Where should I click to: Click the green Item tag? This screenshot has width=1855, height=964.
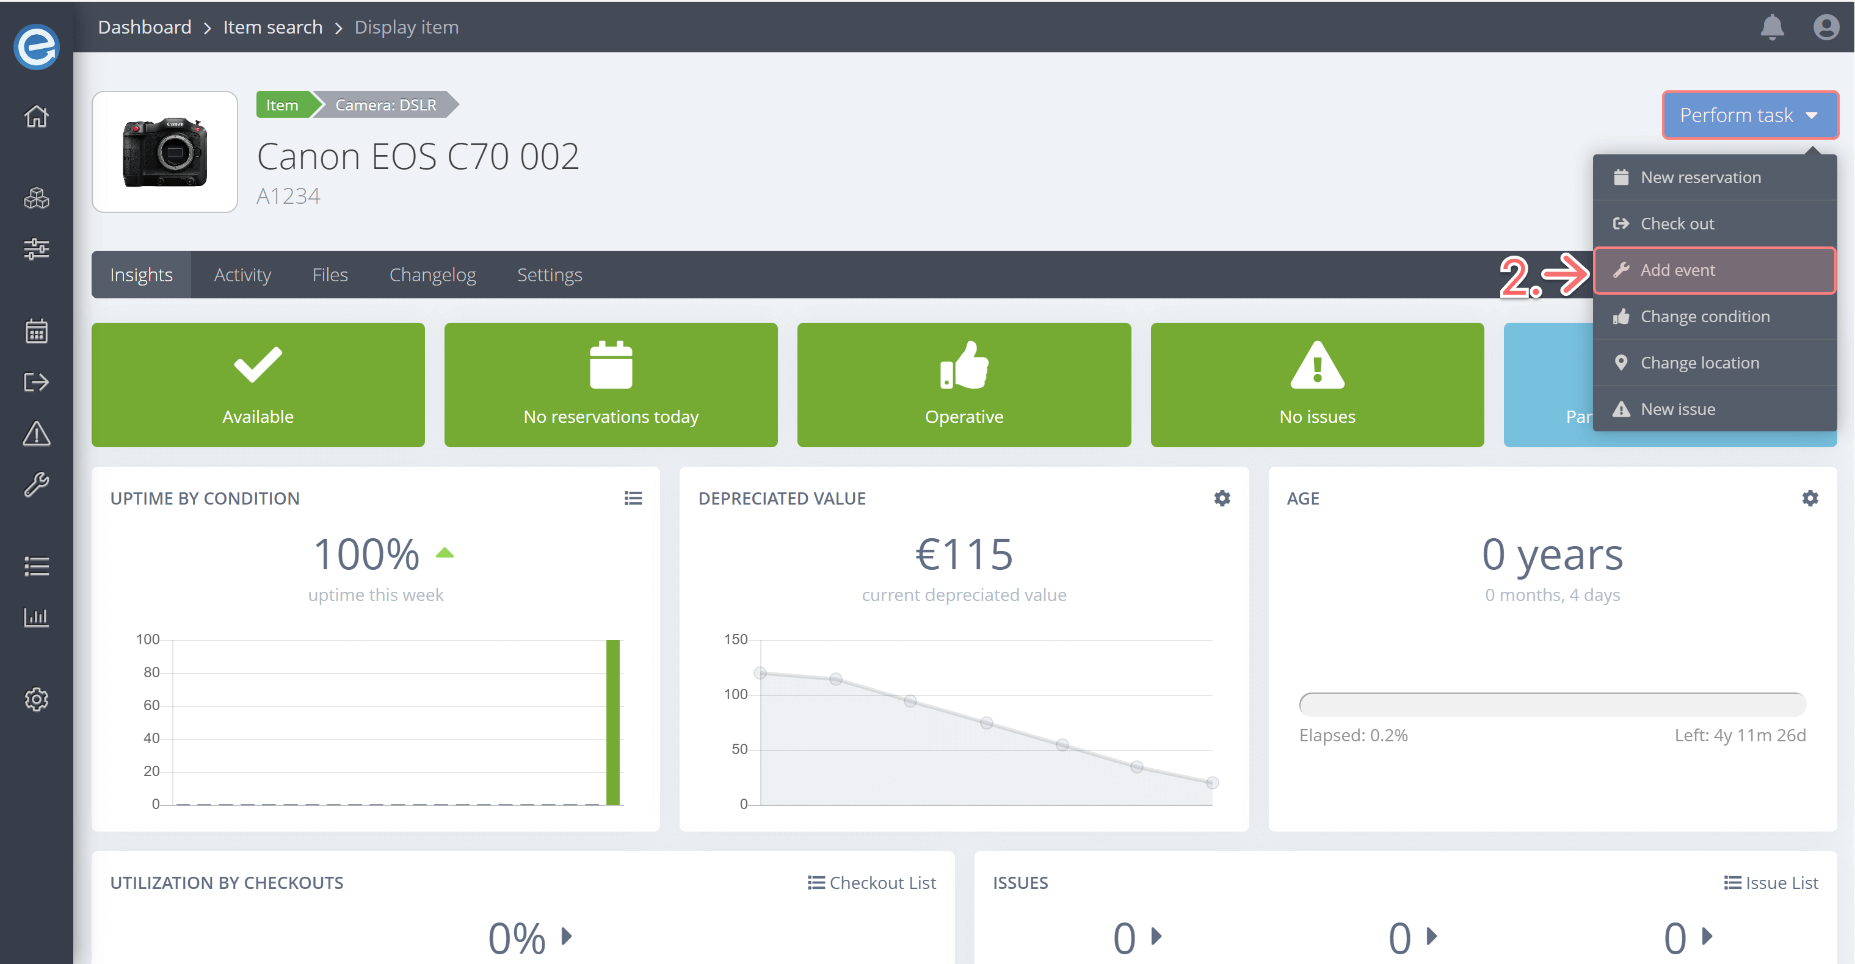click(282, 105)
